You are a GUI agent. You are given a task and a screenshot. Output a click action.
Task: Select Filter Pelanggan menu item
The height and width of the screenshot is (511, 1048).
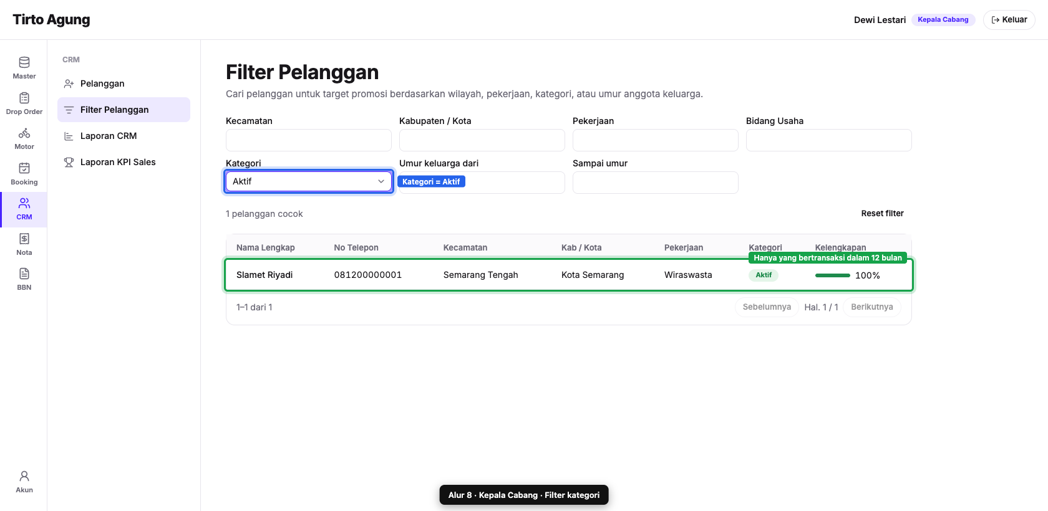click(124, 110)
